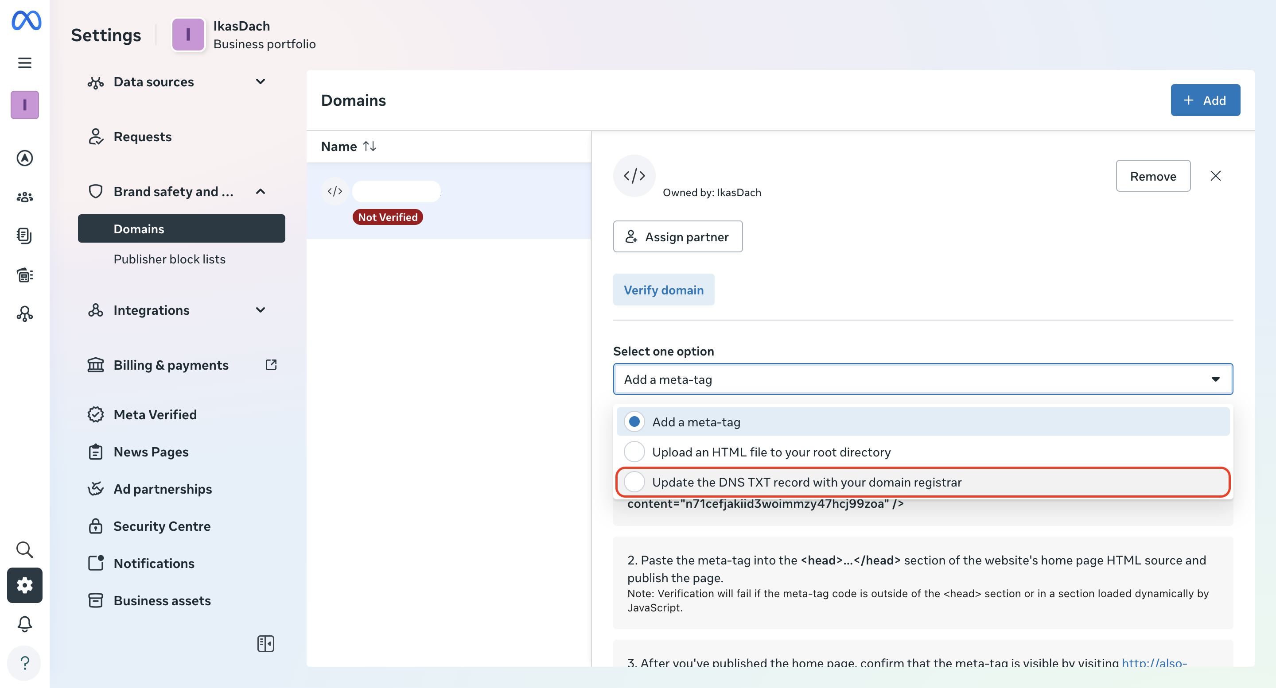Screen dimensions: 1276x688
Task: Open the Domains menu item
Action: 181,229
